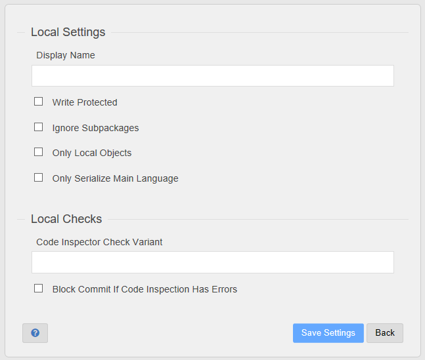Focus the Display Name text field
This screenshot has height=360, width=425.
pos(213,76)
